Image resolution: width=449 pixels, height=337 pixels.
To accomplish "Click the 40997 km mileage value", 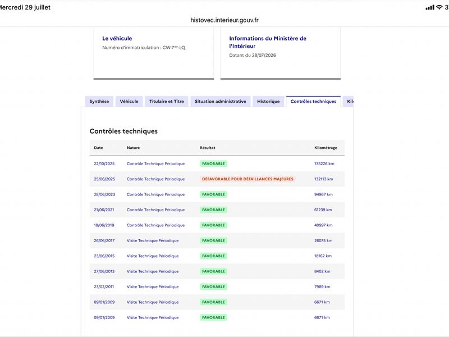I will click(323, 225).
